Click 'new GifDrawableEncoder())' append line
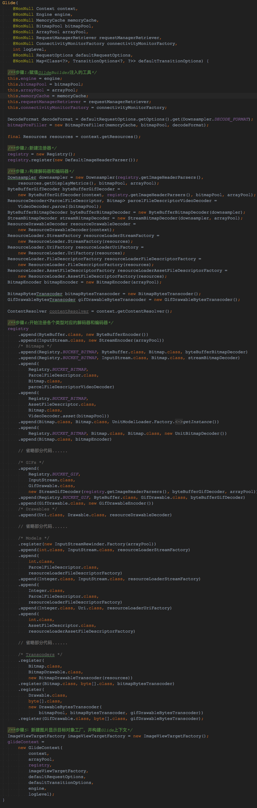Viewport: 257px width, 808px height. pos(86,503)
